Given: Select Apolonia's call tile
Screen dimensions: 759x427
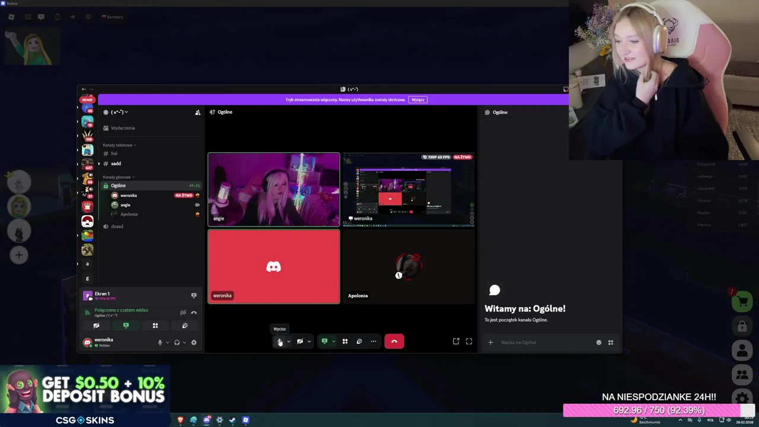Looking at the screenshot, I should point(409,267).
